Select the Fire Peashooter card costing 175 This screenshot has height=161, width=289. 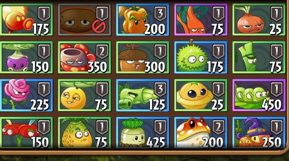click(26, 20)
